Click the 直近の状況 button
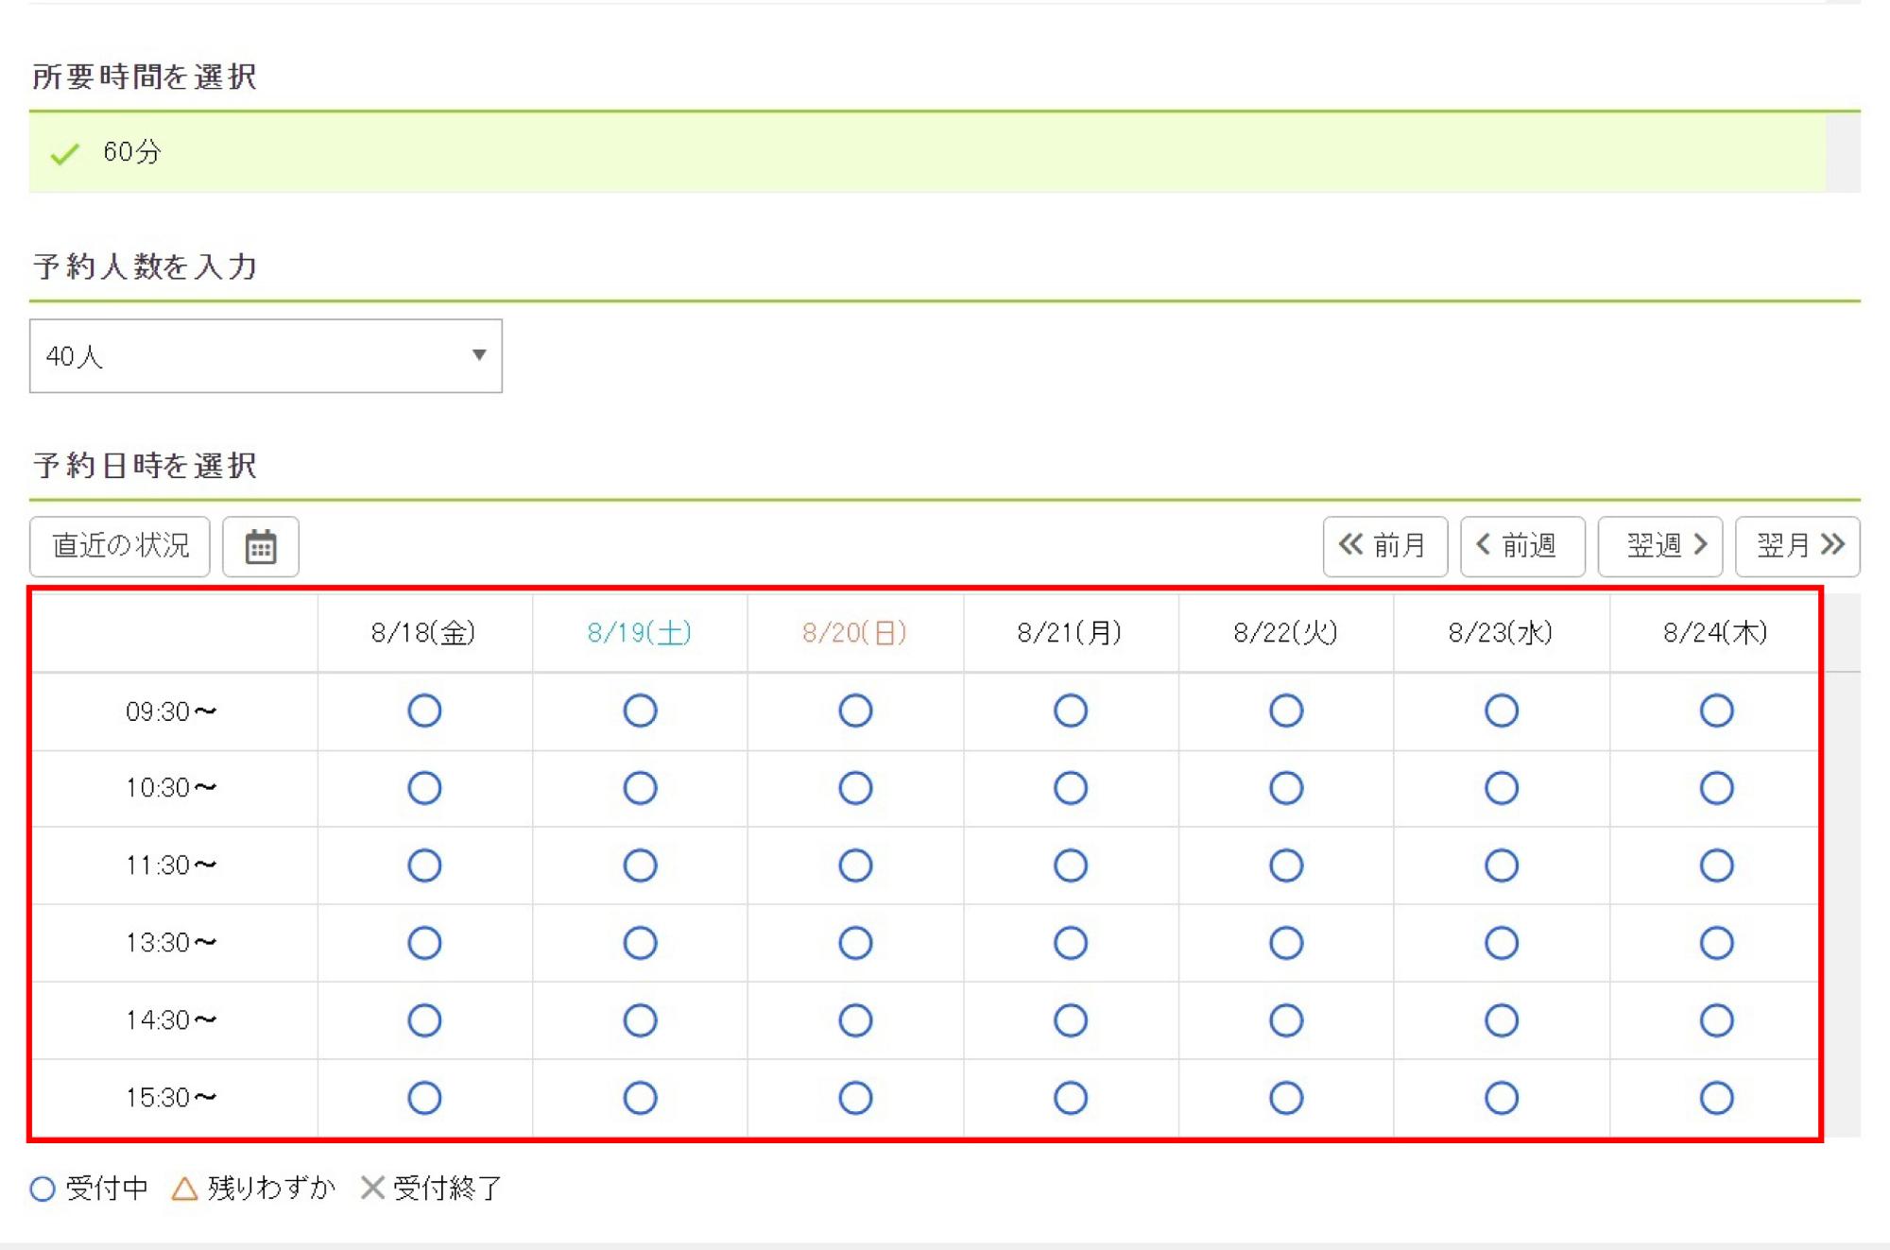Image resolution: width=1890 pixels, height=1250 pixels. pos(120,546)
